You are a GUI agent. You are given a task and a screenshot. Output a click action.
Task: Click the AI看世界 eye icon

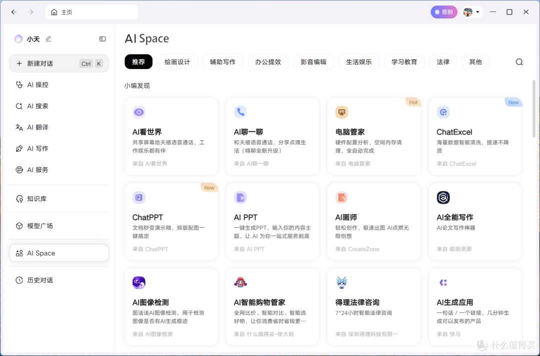(x=139, y=112)
